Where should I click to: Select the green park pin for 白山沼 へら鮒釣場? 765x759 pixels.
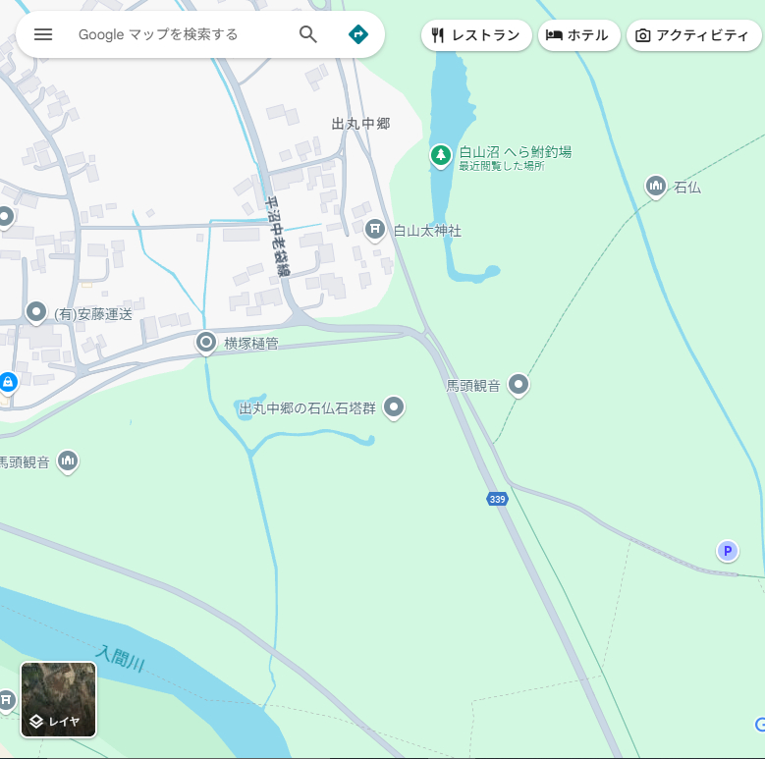[441, 156]
